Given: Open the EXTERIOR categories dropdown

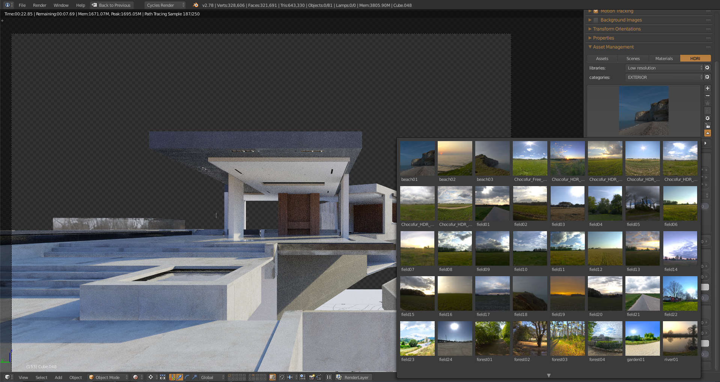Looking at the screenshot, I should click(664, 77).
